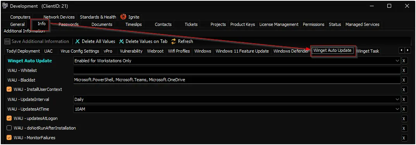Switch to the General tab
Screen dimensions: 416x145
(17, 24)
